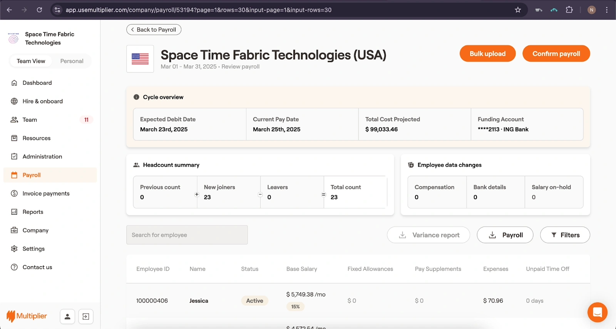The width and height of the screenshot is (616, 329).
Task: Click the Team notification badge 11
Action: 86,120
